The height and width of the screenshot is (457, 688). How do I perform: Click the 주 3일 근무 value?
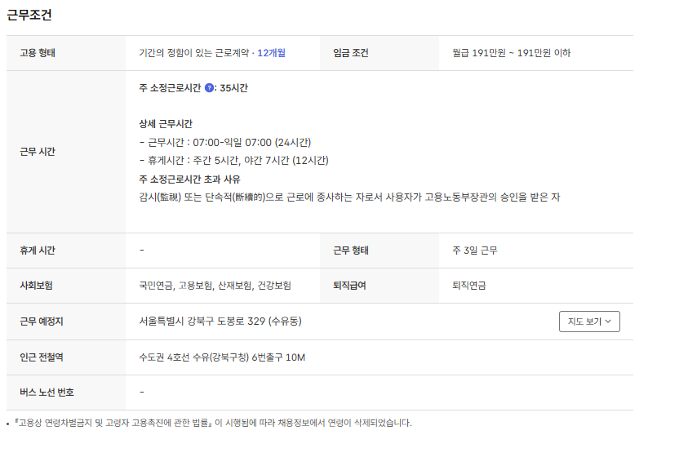(475, 251)
